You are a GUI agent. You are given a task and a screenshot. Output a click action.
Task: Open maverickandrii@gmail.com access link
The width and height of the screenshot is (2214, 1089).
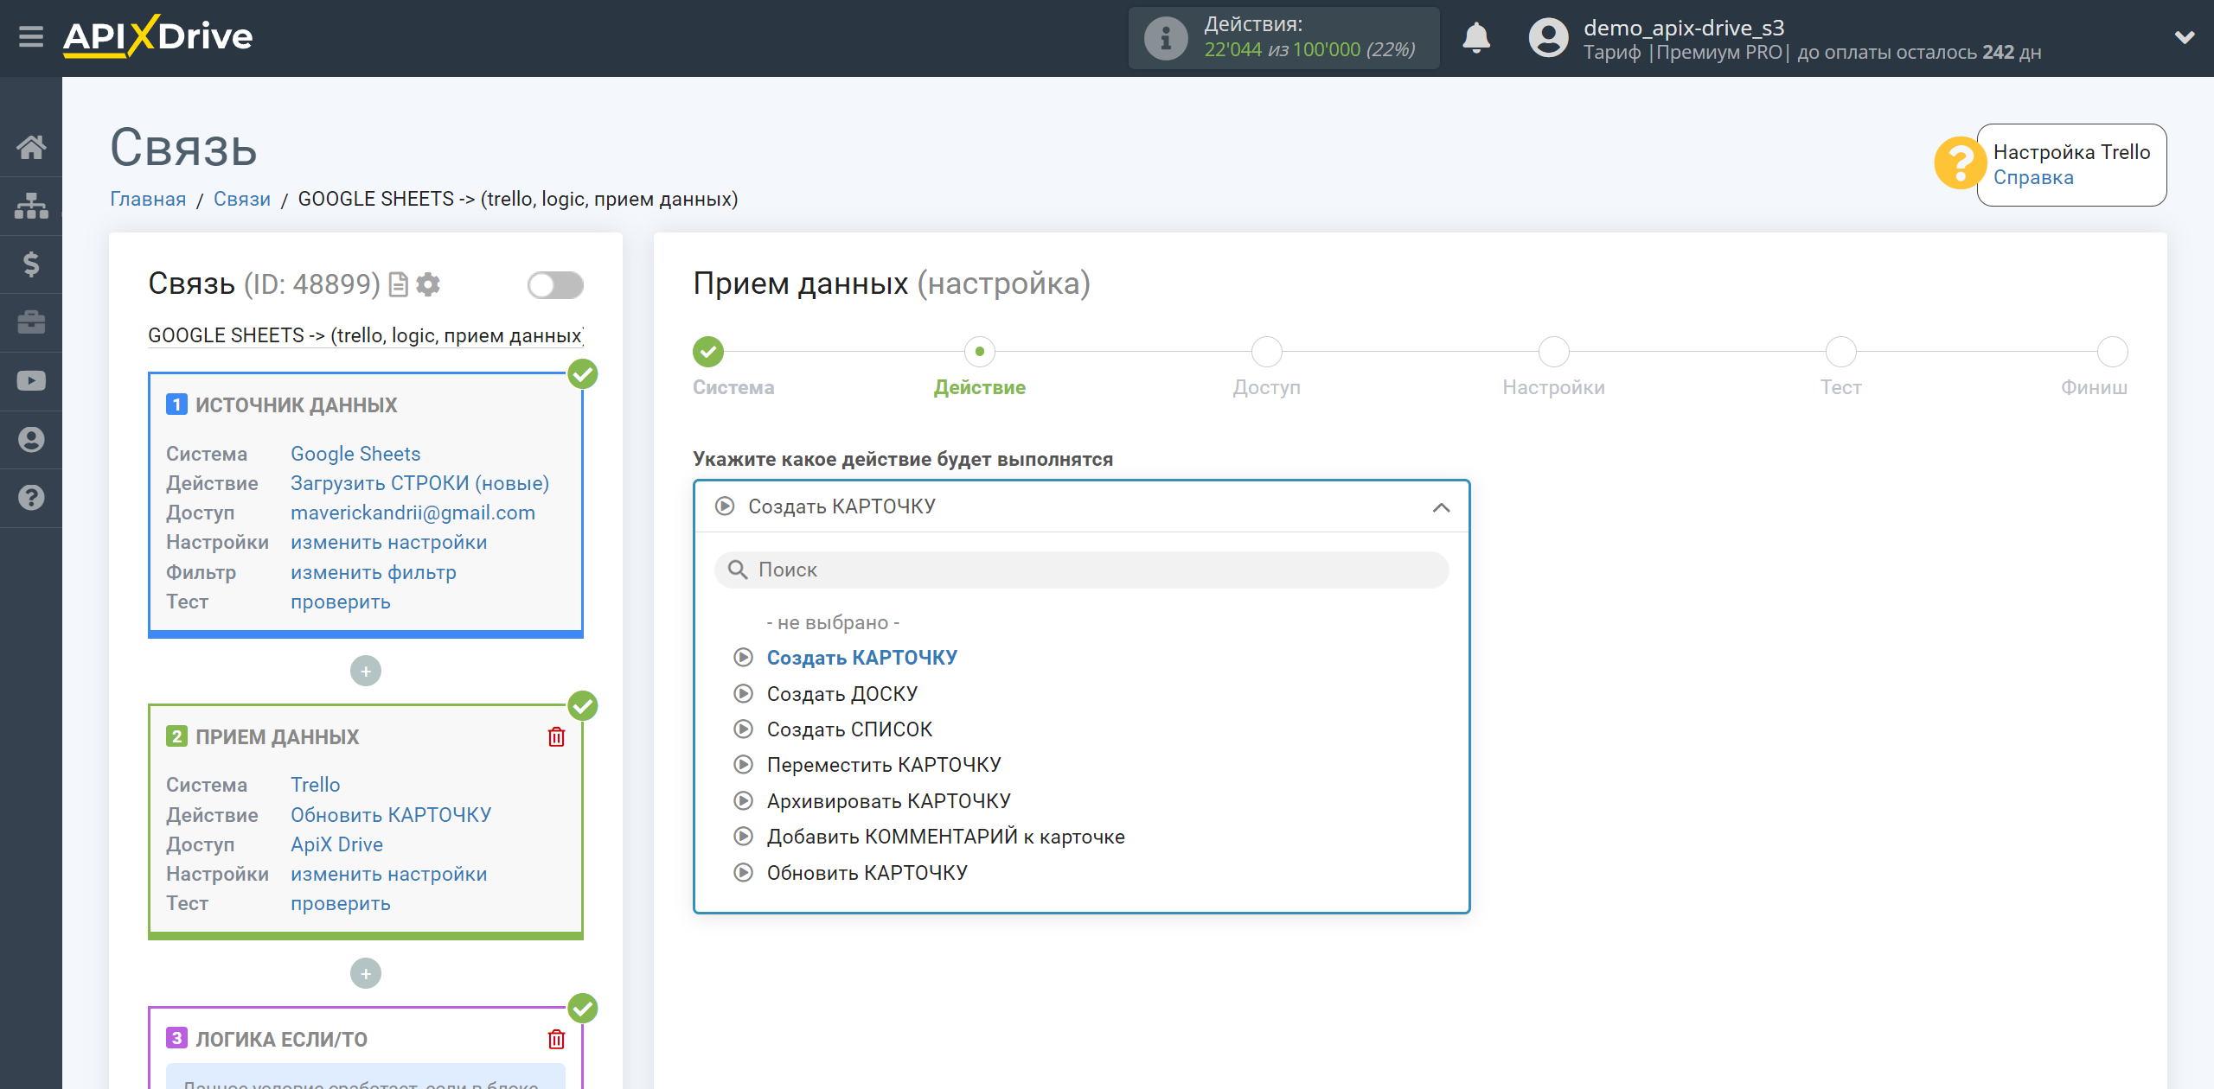tap(413, 513)
